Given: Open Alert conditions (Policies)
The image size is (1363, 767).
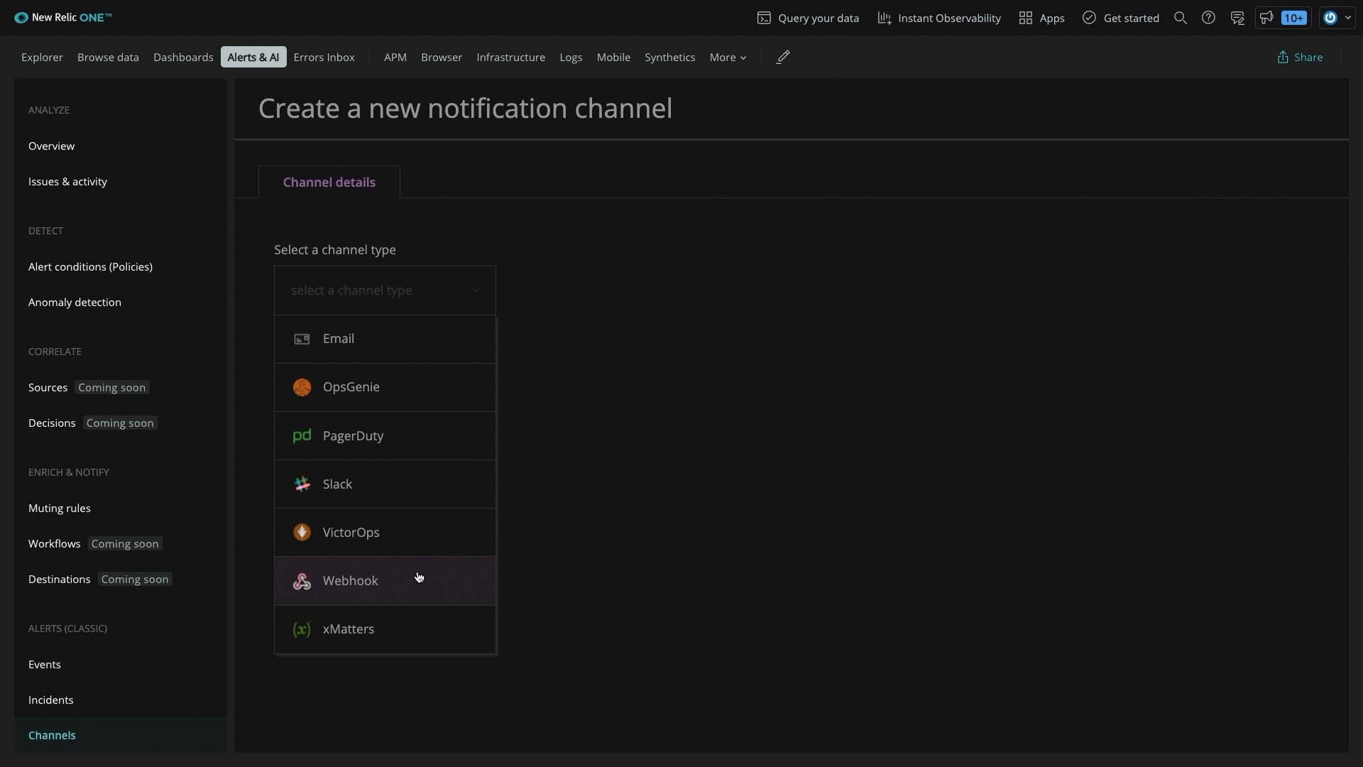Looking at the screenshot, I should [90, 266].
